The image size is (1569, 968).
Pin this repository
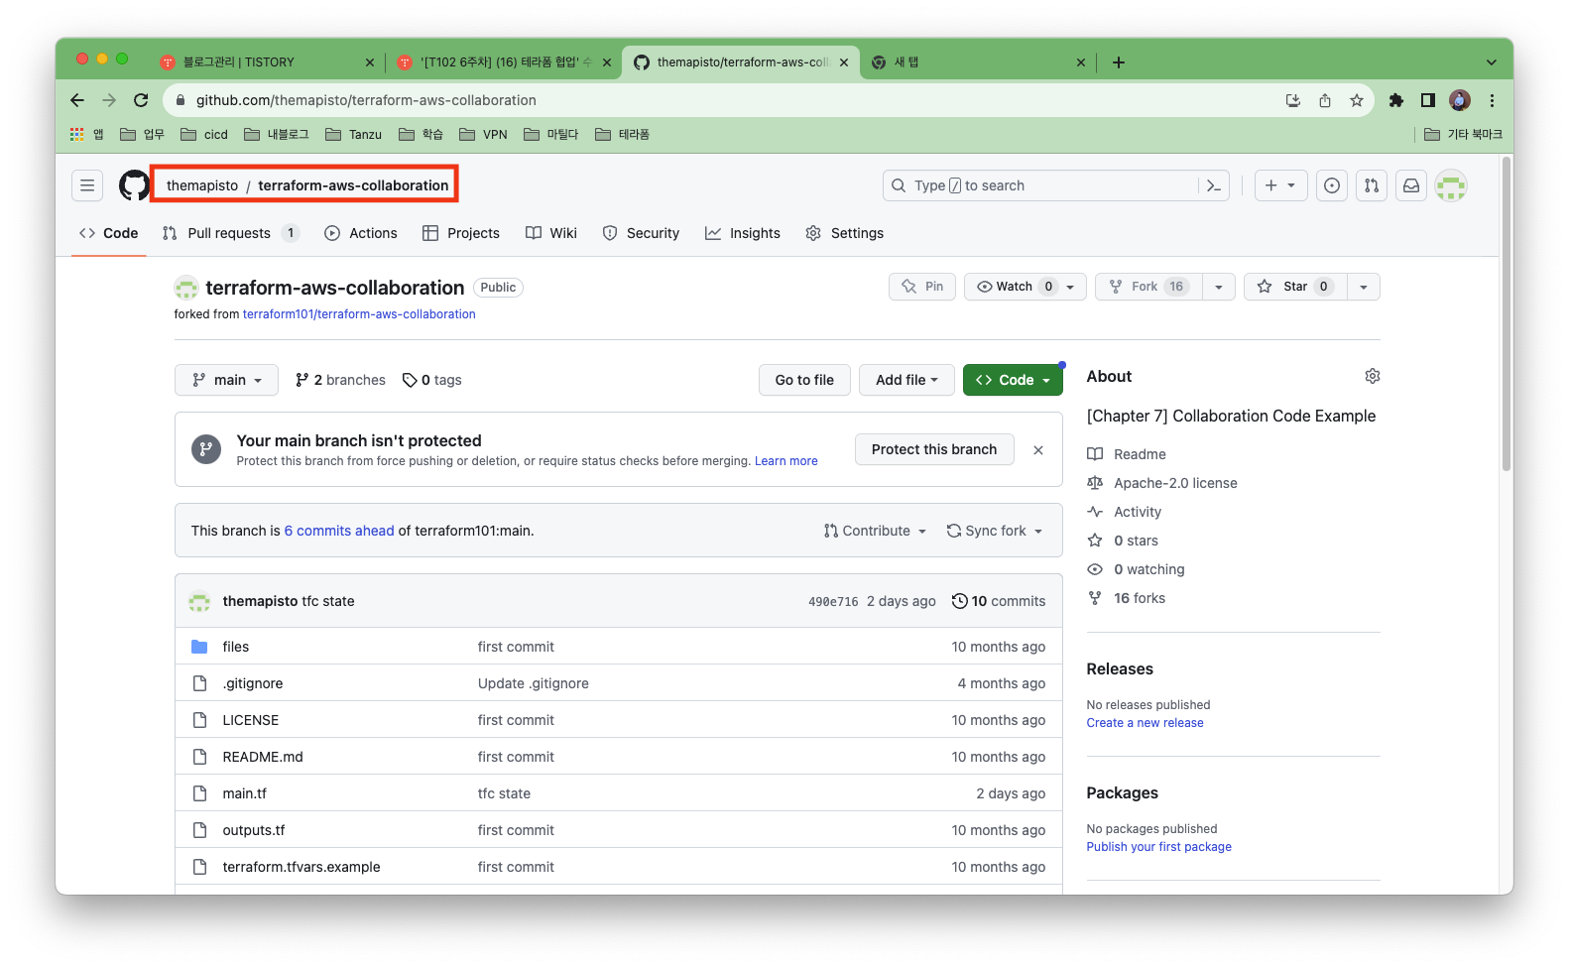tap(922, 287)
